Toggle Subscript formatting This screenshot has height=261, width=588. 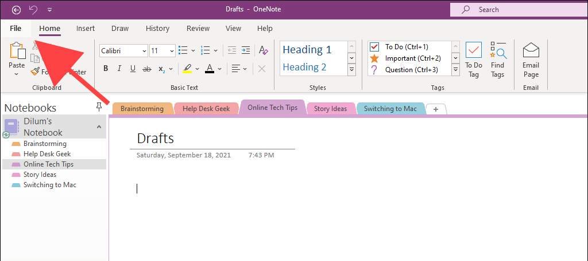click(x=162, y=69)
